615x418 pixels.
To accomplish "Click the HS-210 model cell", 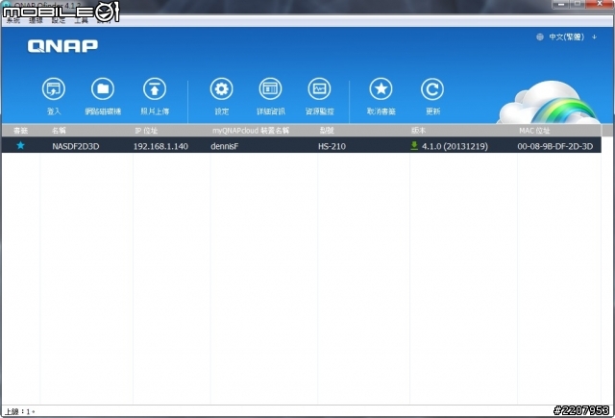I will point(332,146).
